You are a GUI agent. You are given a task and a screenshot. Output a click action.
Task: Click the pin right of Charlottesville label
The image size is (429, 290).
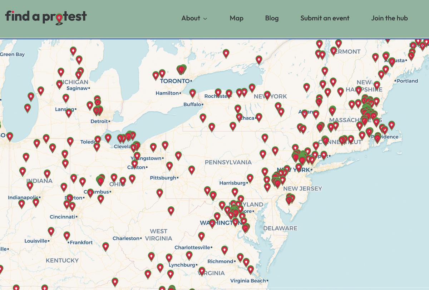225,250
